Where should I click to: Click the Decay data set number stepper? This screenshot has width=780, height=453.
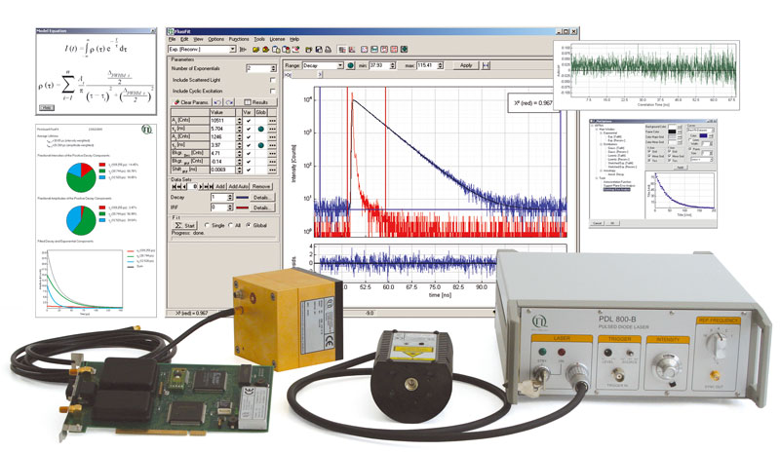[230, 198]
